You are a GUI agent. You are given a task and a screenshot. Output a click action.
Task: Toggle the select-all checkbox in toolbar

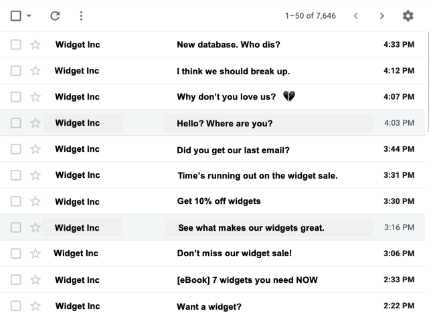[16, 15]
